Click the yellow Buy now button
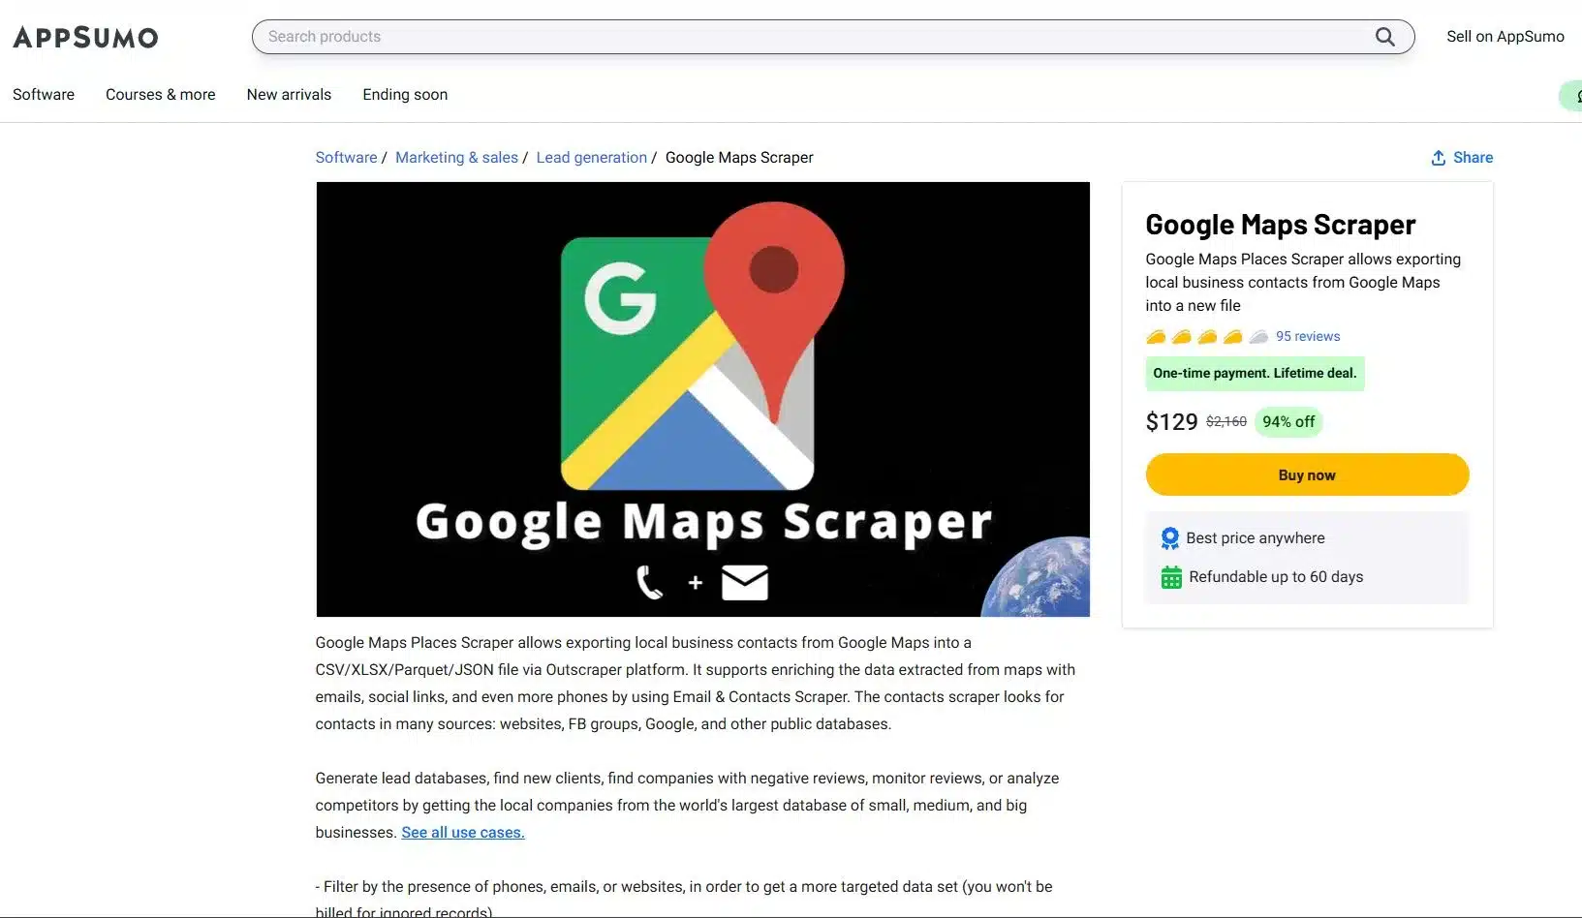 point(1307,475)
